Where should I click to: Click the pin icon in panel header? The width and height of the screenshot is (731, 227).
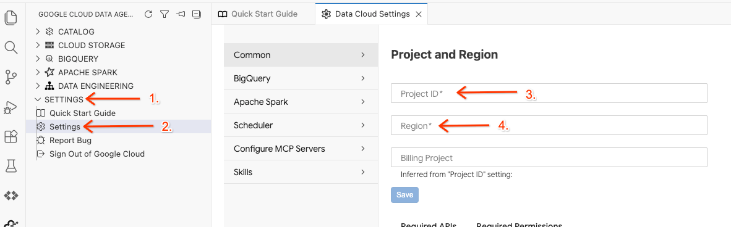click(181, 14)
